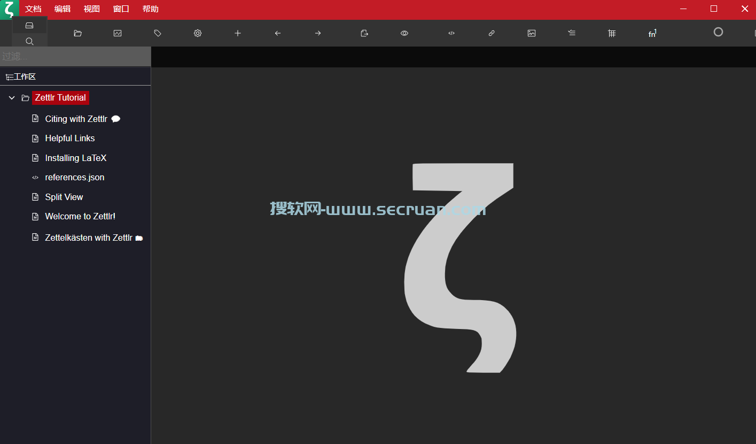Click the export document icon
The width and height of the screenshot is (756, 444).
[364, 33]
